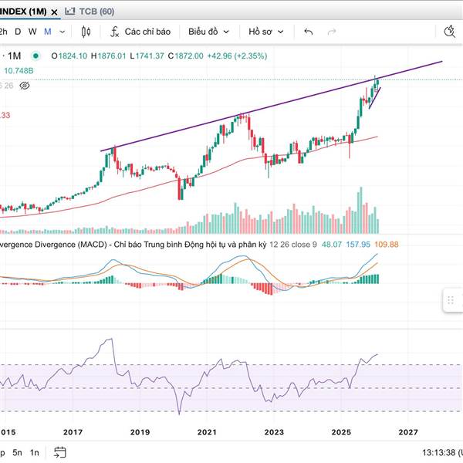Click the clock time 13:13:38

click(439, 452)
